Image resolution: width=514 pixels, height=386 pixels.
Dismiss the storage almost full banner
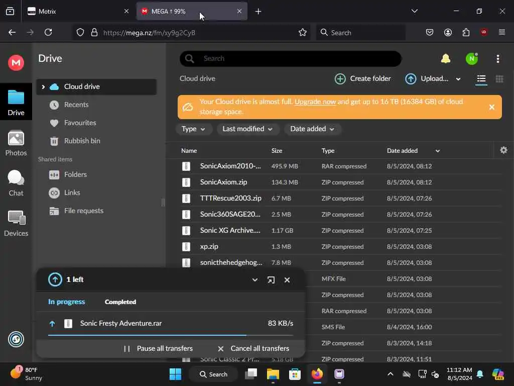coord(491,107)
